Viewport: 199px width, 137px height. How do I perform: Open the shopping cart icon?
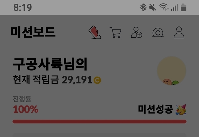tap(115, 32)
